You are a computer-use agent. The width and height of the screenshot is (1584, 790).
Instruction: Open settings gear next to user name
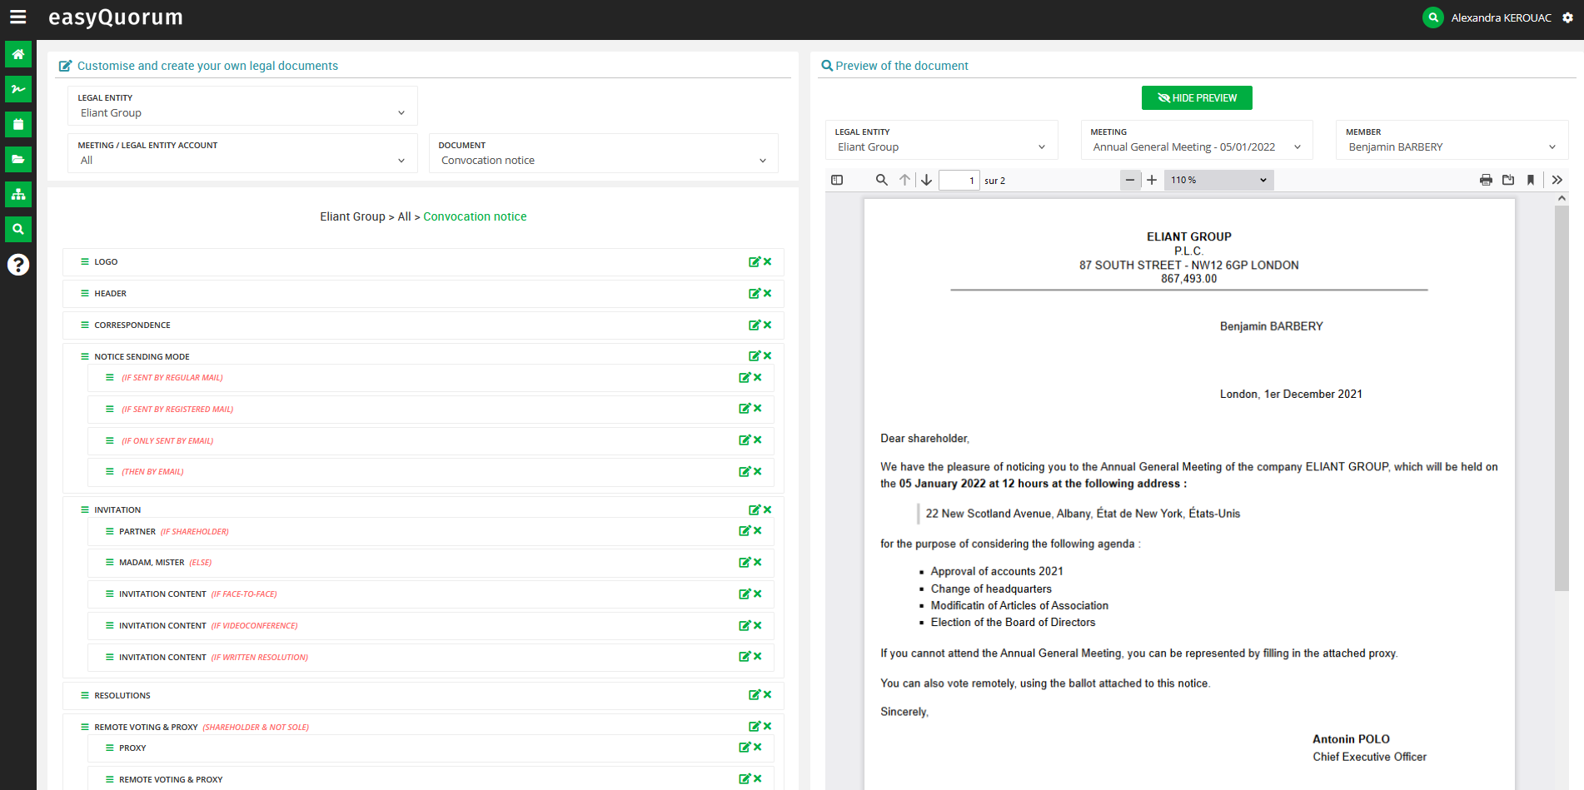[x=1567, y=17]
